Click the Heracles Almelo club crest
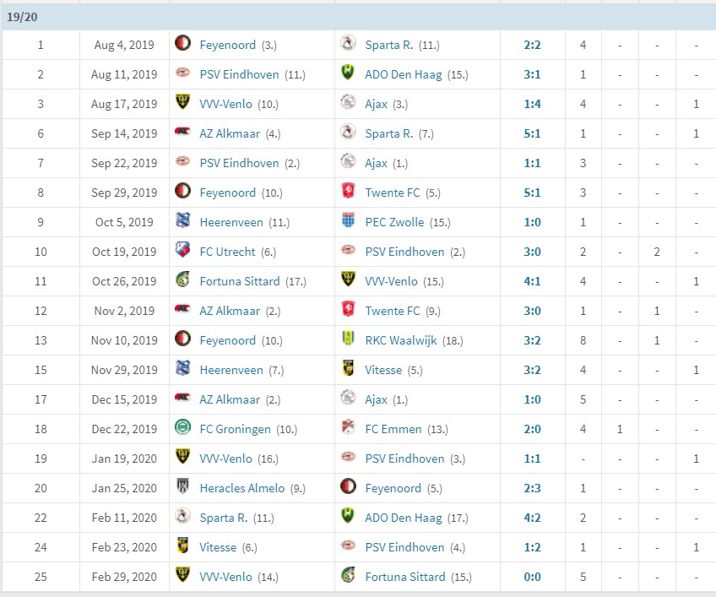 [x=182, y=487]
